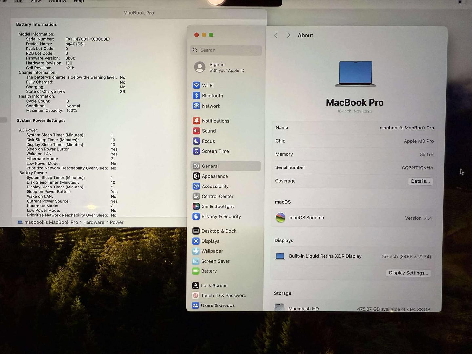Image resolution: width=472 pixels, height=354 pixels.
Task: Click the display size "16-inch (3456 × 2234)"
Action: (x=406, y=257)
